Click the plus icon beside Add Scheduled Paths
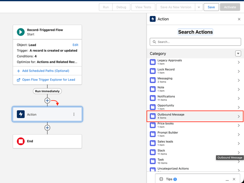244x183 pixels. pos(19,71)
